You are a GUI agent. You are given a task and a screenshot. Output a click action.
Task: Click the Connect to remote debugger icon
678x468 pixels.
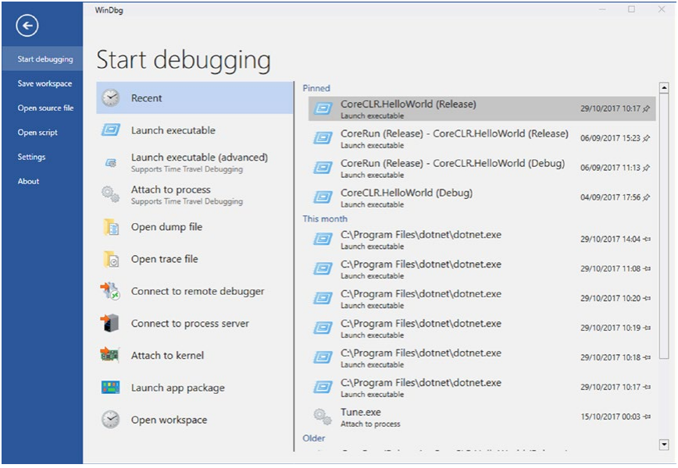[x=110, y=291]
